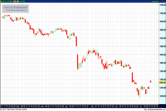Click the 1750,00 price axis label
This screenshot has height=111, width=166.
162,5
